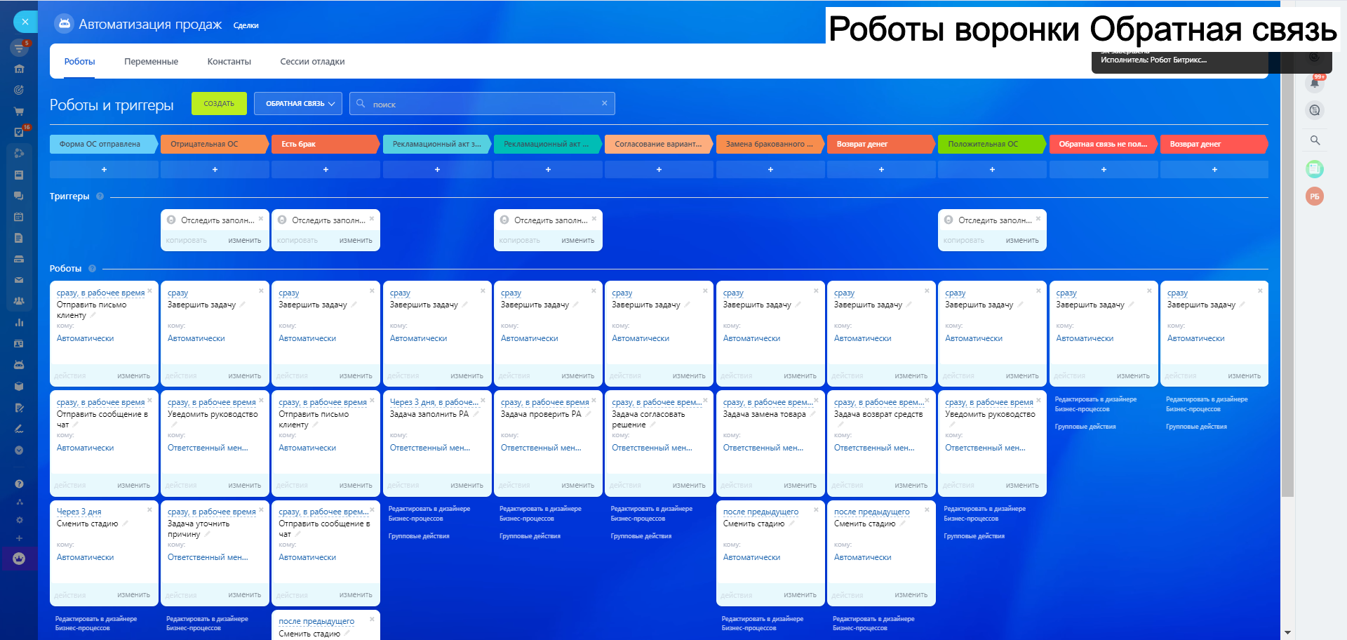Open the robot icon in left sidebar

click(x=19, y=365)
